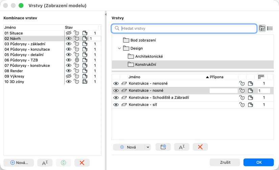The height and width of the screenshot is (170, 279).
Task: Click the Zrušit button
Action: [225, 162]
